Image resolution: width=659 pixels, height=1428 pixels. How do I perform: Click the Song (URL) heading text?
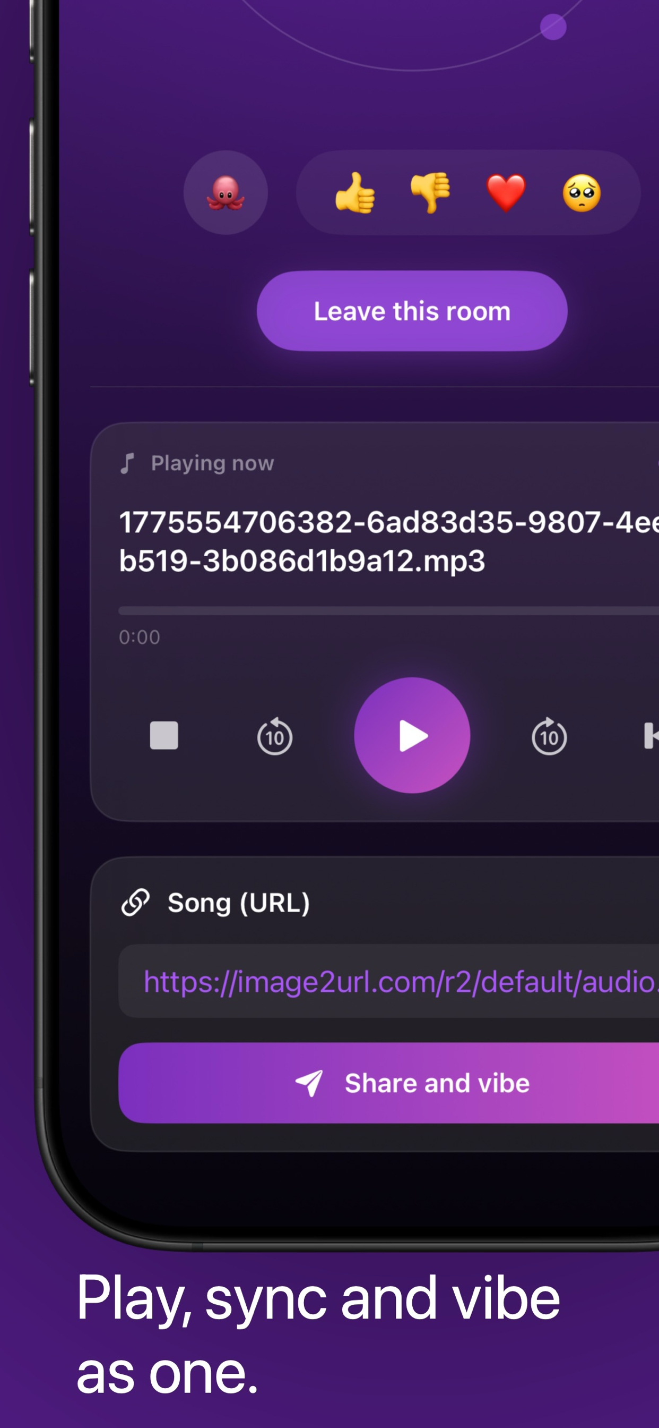239,903
